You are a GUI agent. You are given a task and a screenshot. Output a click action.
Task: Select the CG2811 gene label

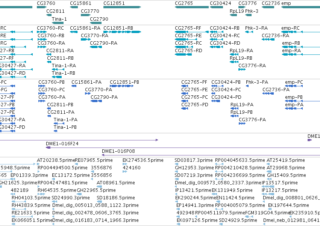pyautogui.click(x=55, y=11)
